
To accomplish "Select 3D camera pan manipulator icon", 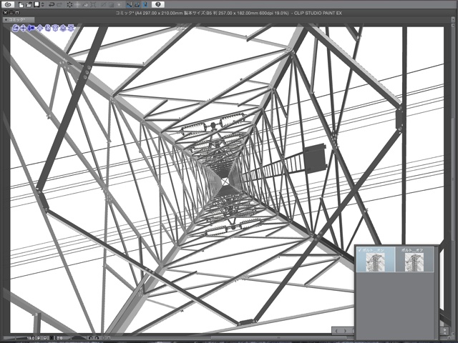I will point(23,28).
